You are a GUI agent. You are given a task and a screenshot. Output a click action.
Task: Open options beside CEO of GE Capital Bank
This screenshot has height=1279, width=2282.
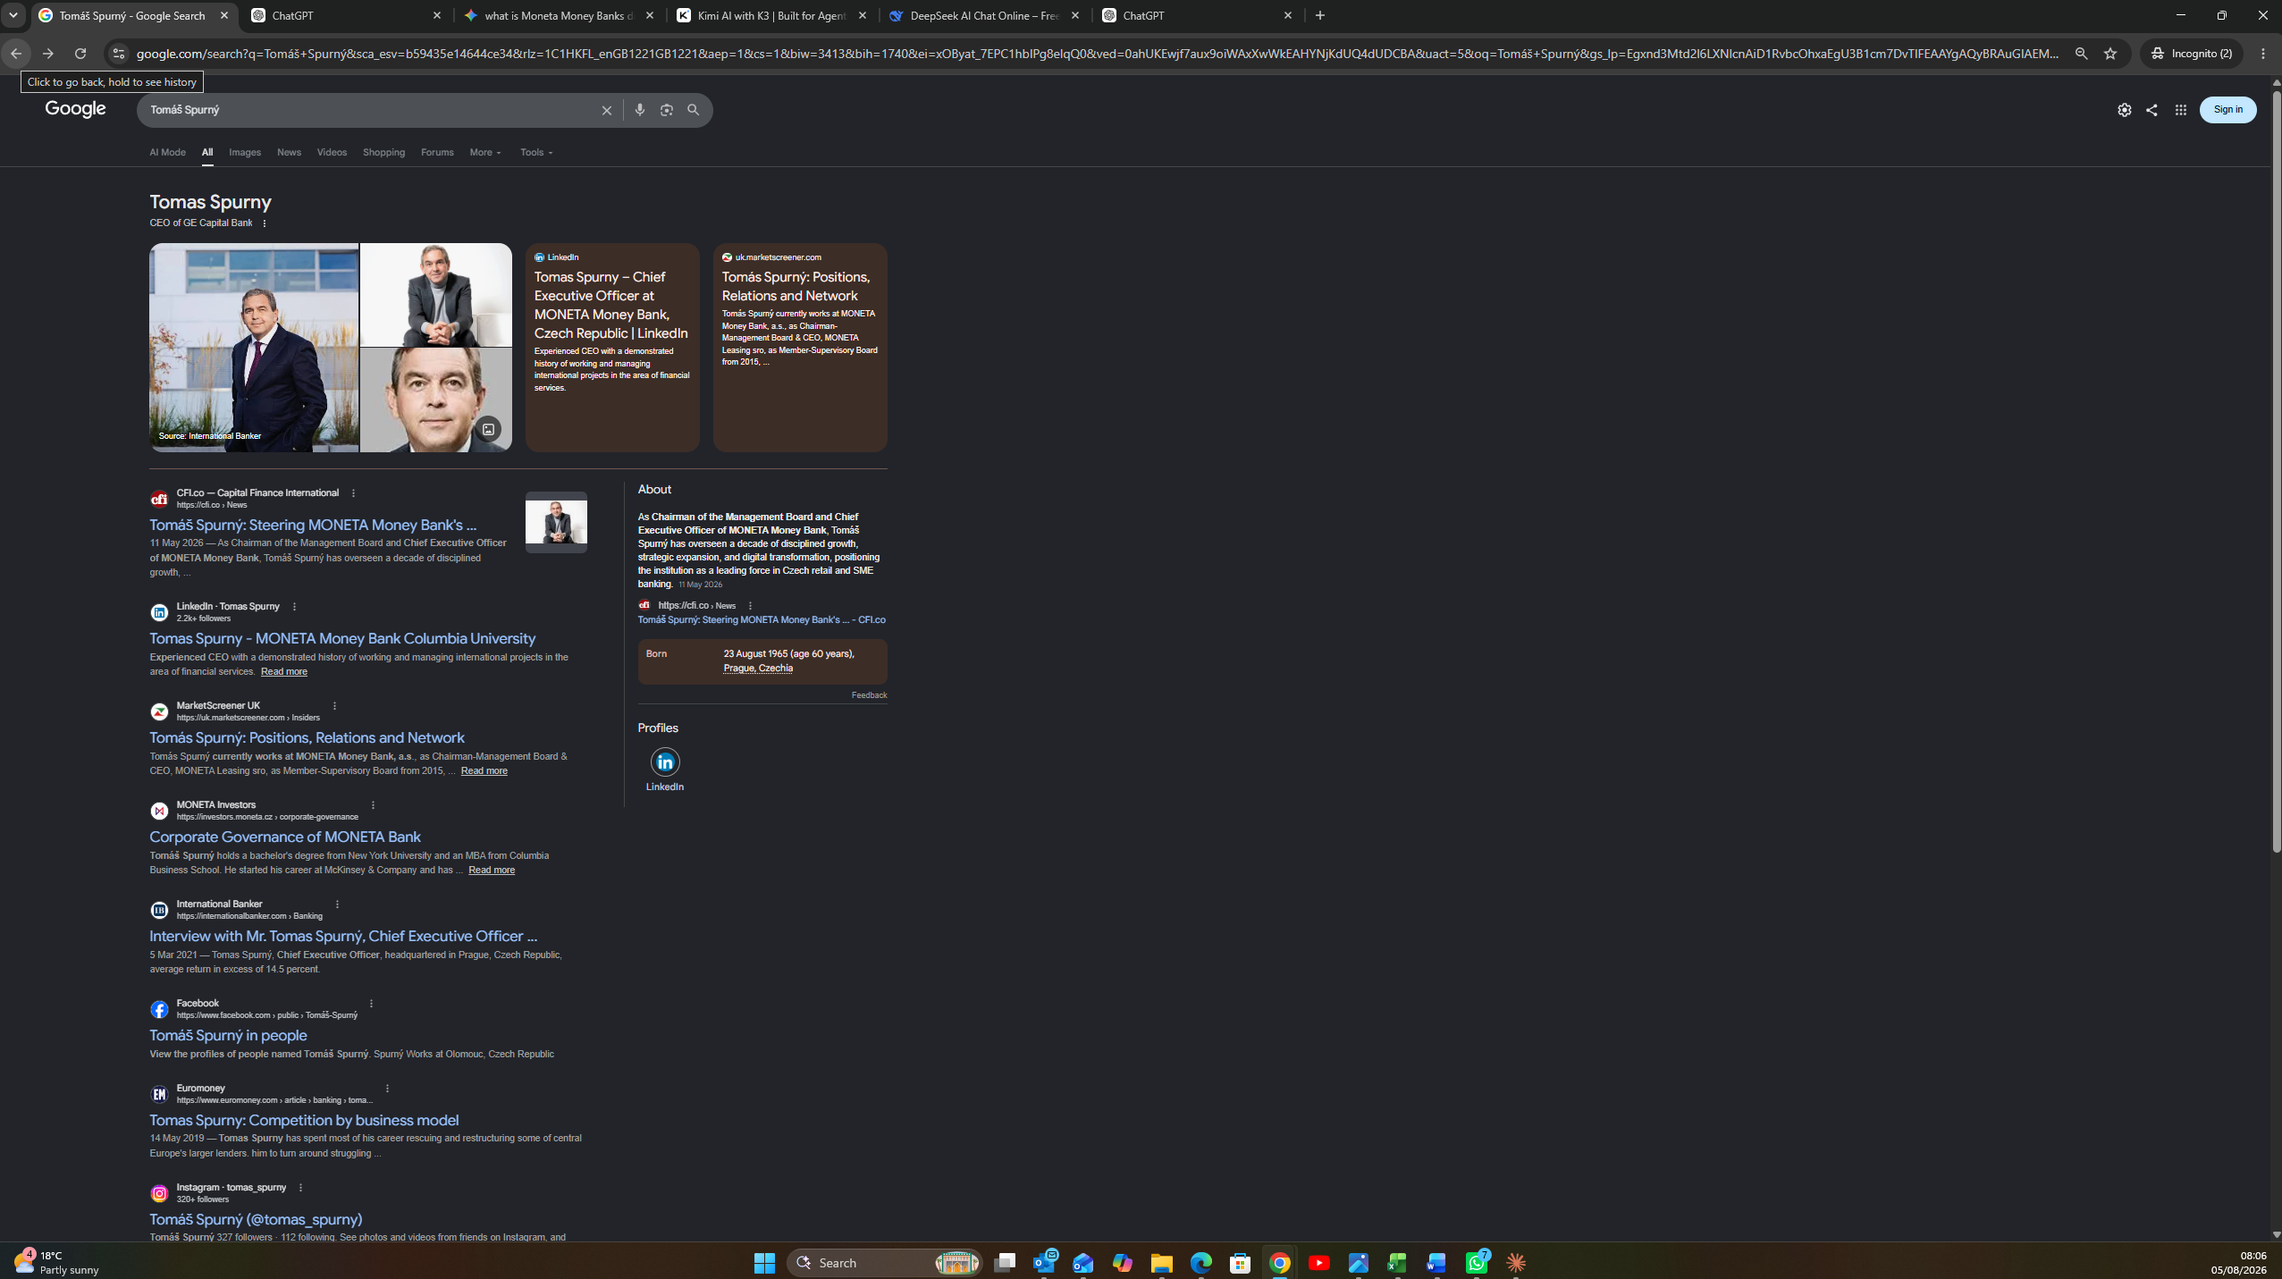[x=265, y=223]
